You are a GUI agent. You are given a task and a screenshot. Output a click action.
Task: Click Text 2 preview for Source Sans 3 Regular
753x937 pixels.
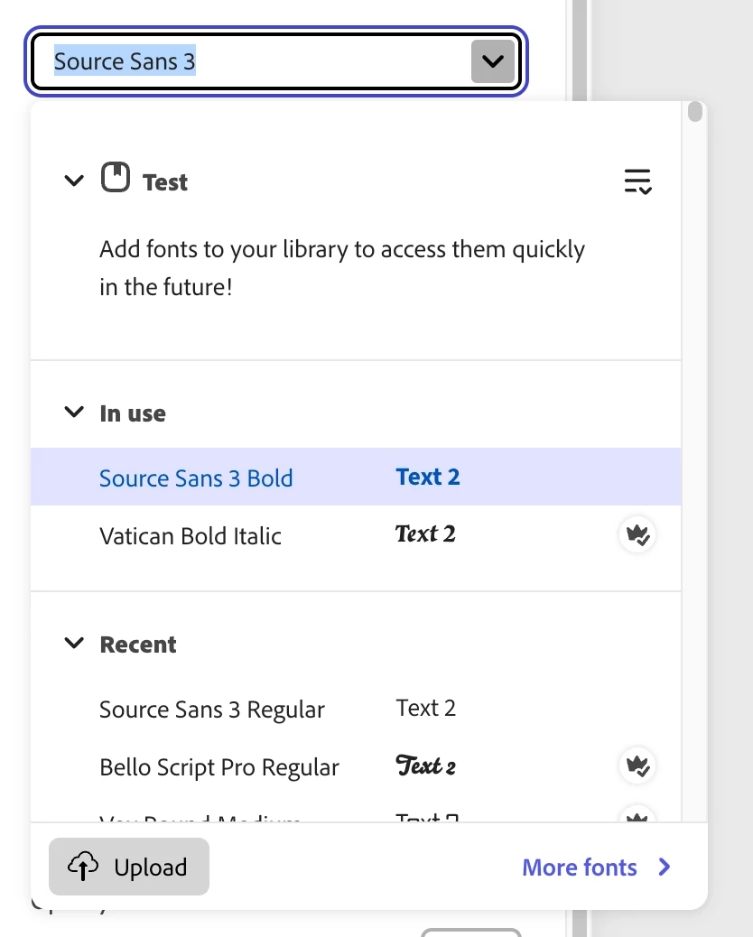tap(426, 708)
